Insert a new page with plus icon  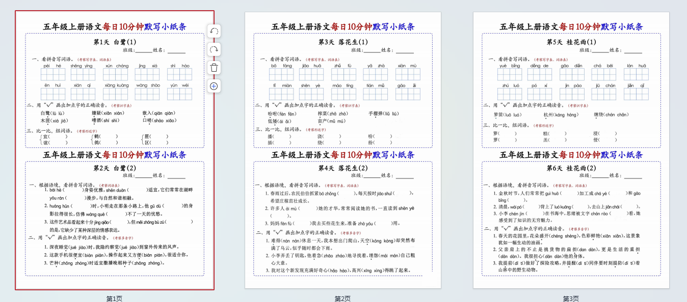coord(214,86)
